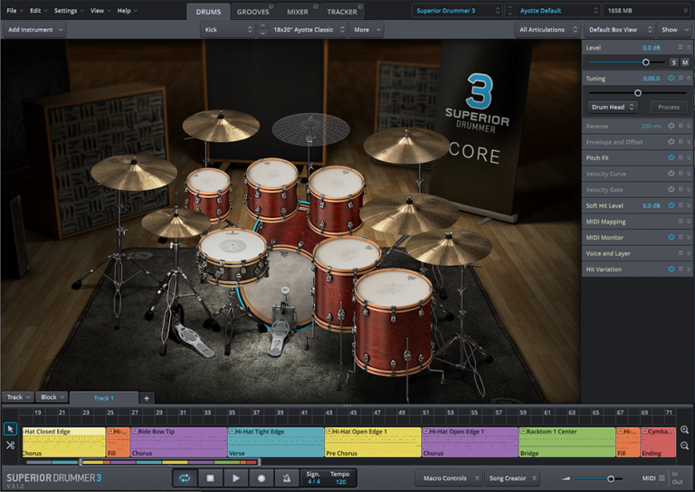
Task: Open Macro Controls panel
Action: [x=449, y=478]
